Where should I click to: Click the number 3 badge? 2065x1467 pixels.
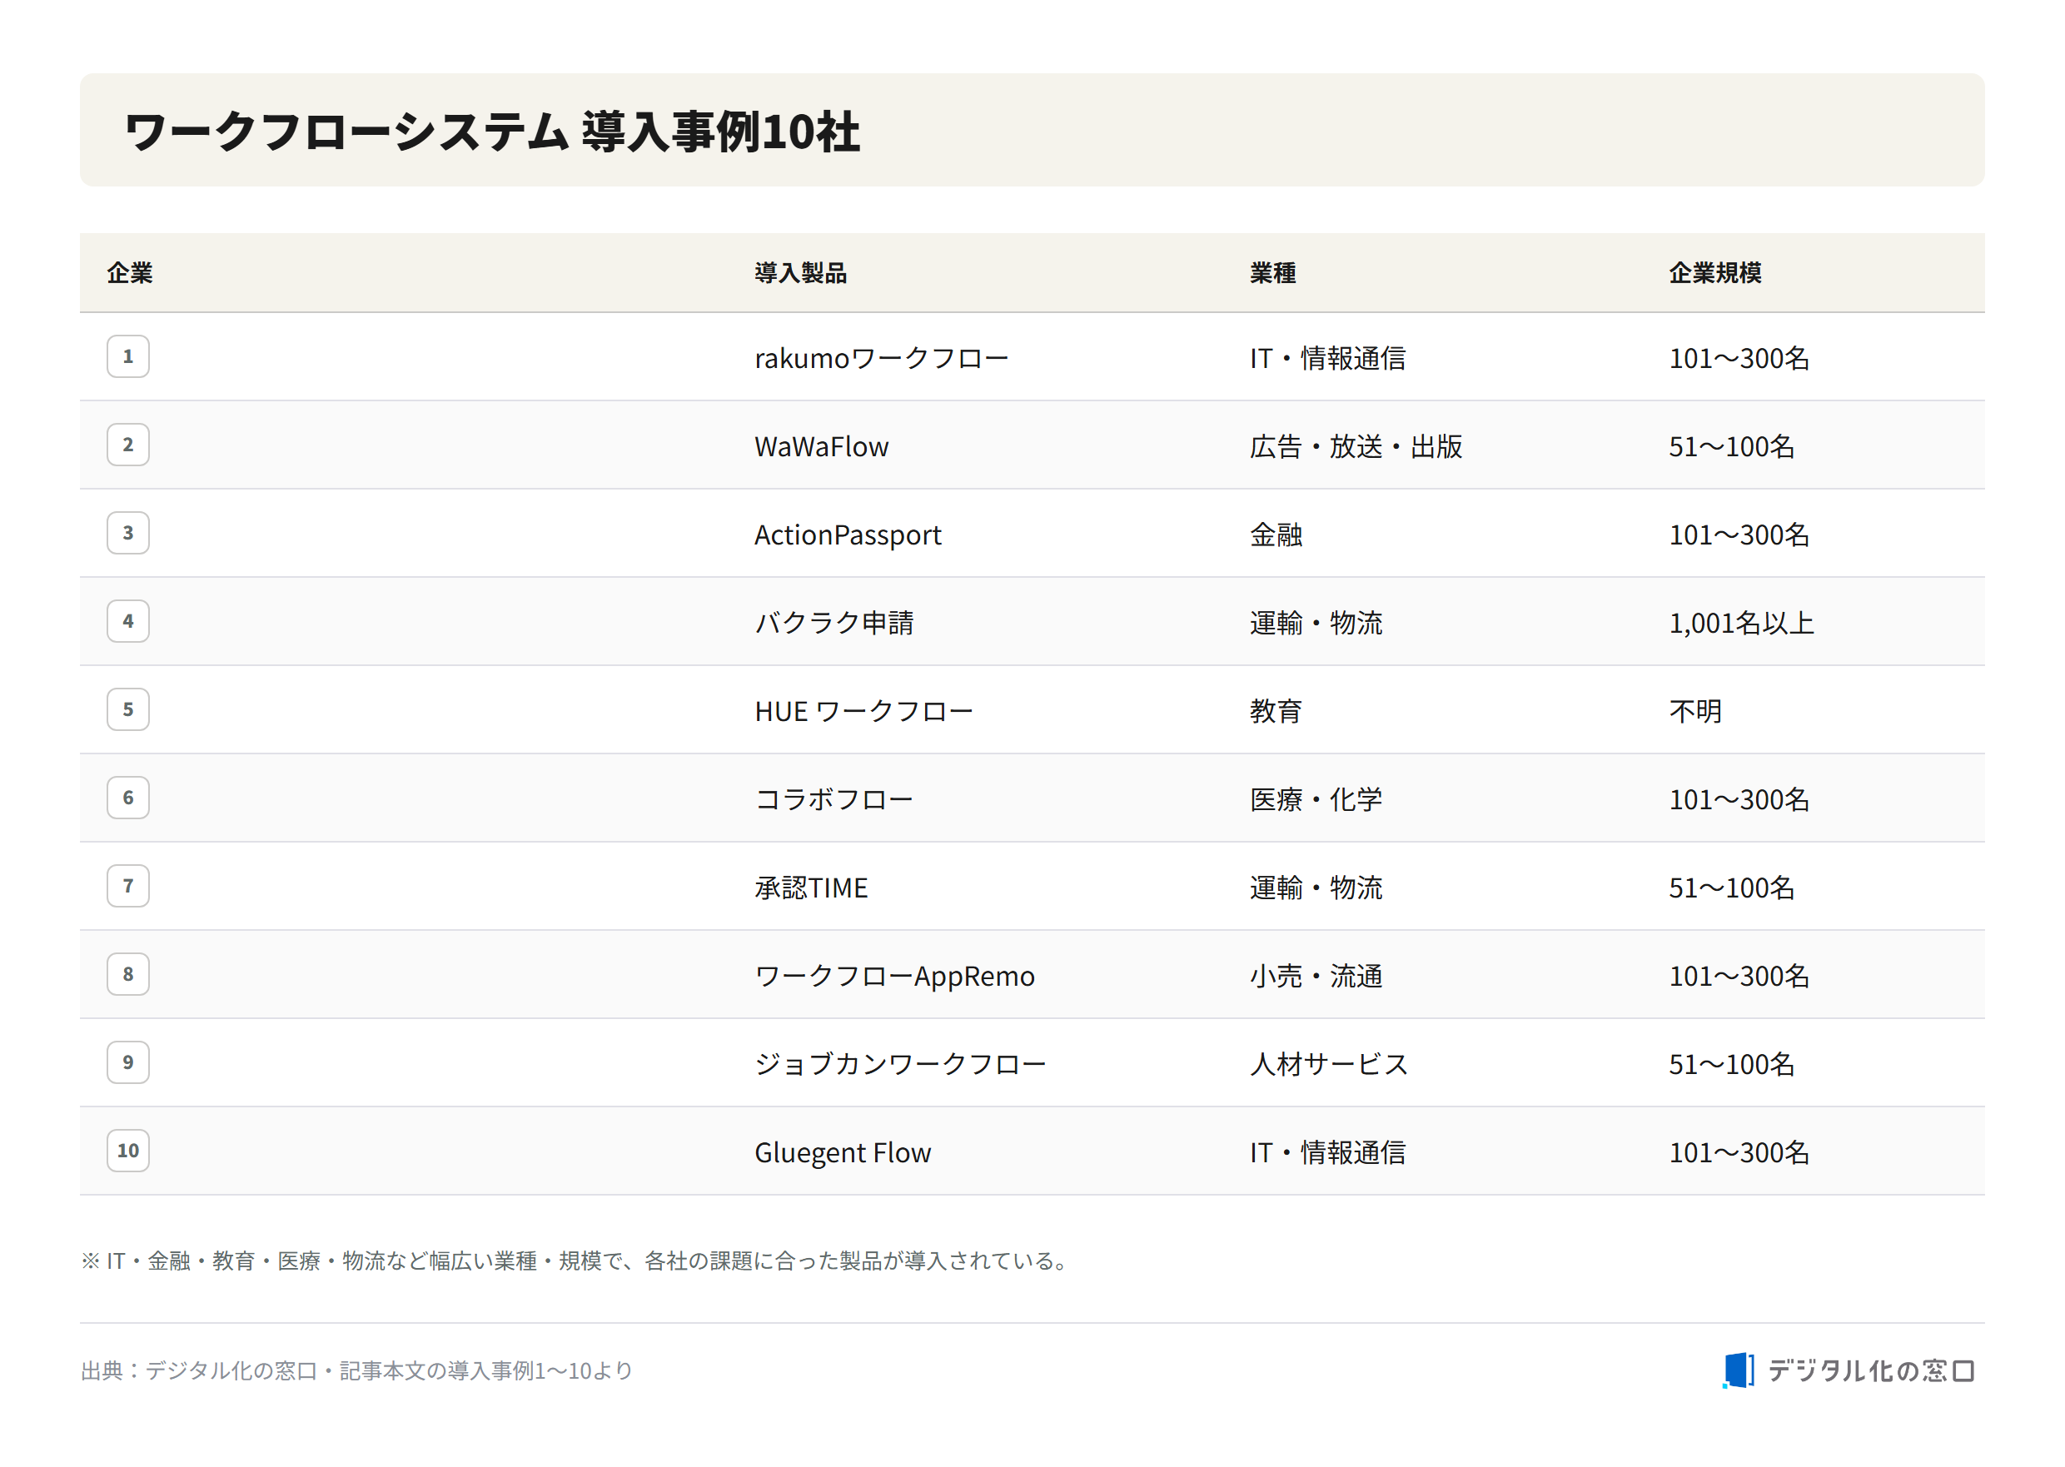[128, 533]
